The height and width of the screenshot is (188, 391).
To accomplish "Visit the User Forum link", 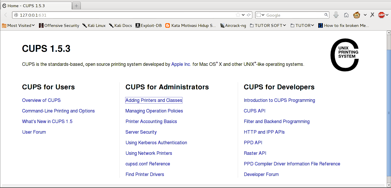I will pyautogui.click(x=34, y=132).
